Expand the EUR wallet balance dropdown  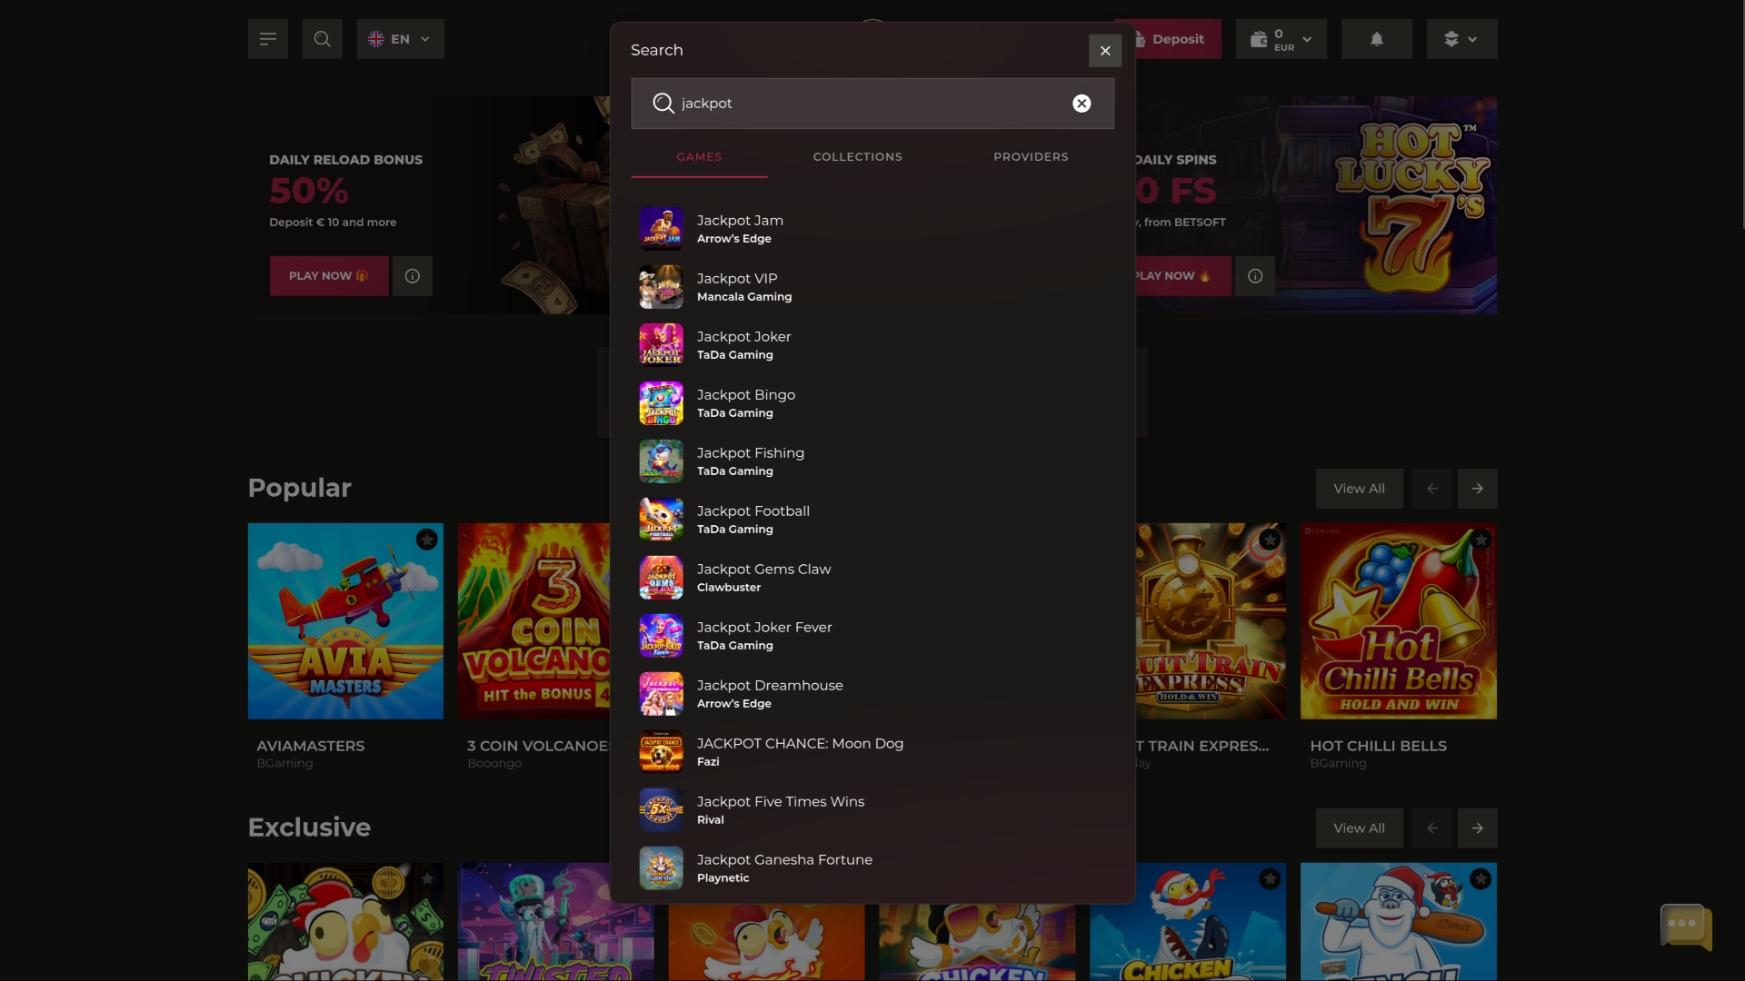click(x=1281, y=39)
